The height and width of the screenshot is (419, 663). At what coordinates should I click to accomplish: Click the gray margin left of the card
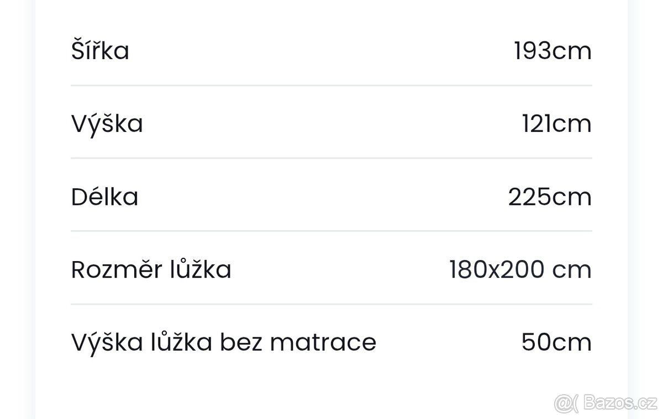(x=17, y=210)
